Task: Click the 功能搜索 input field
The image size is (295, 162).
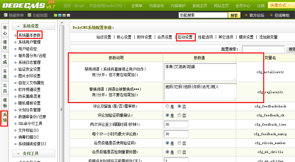Action: click(x=203, y=15)
